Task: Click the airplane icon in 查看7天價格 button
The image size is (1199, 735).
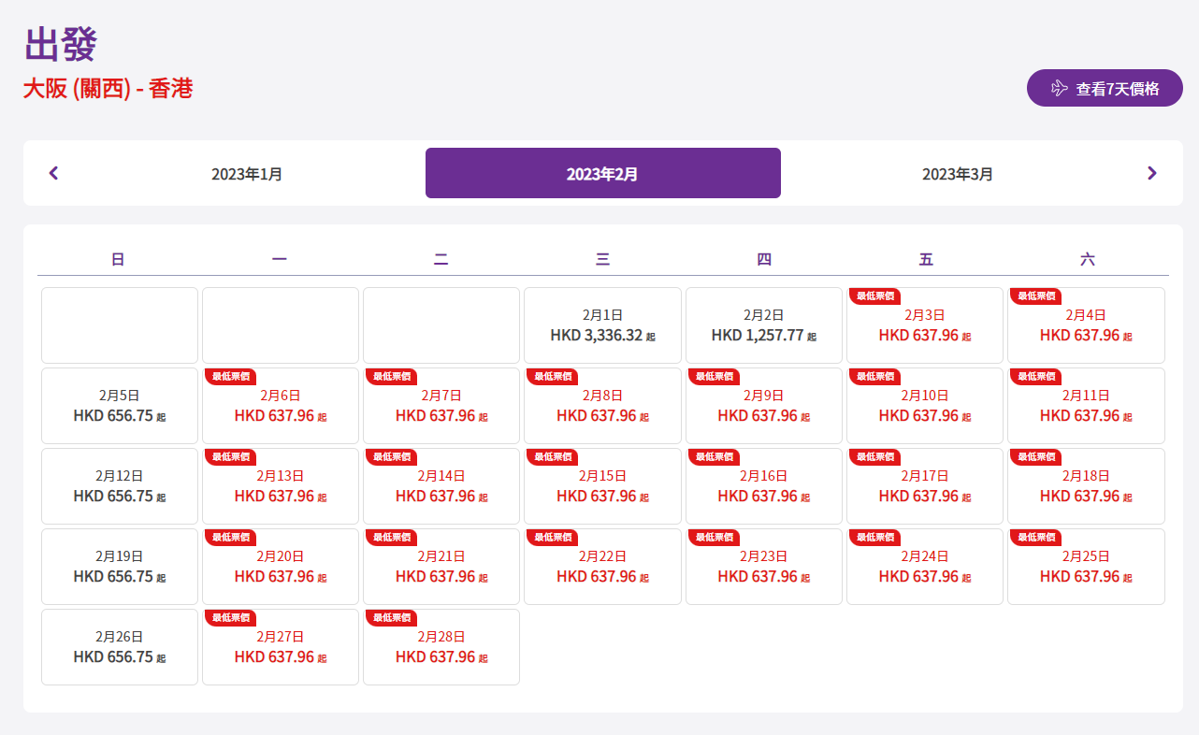Action: pos(1059,88)
